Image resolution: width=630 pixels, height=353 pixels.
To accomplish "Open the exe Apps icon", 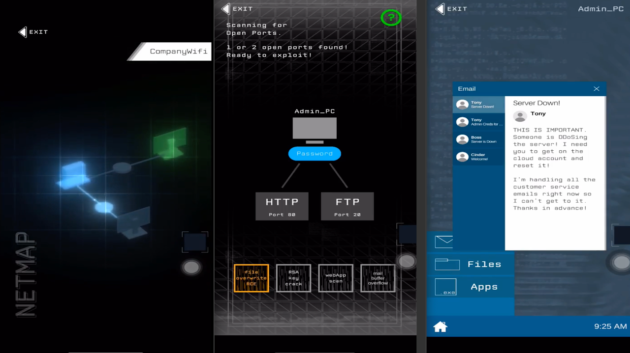I will point(445,287).
